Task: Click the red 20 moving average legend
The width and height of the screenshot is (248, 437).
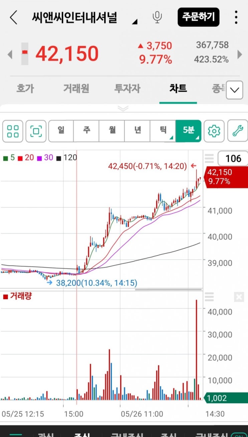Action: tap(26, 158)
